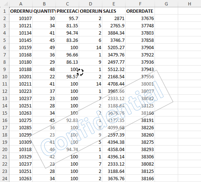
Task: Select row 12 header
Action: point(5,91)
